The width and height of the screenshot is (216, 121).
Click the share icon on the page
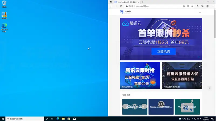[x=210, y=88]
